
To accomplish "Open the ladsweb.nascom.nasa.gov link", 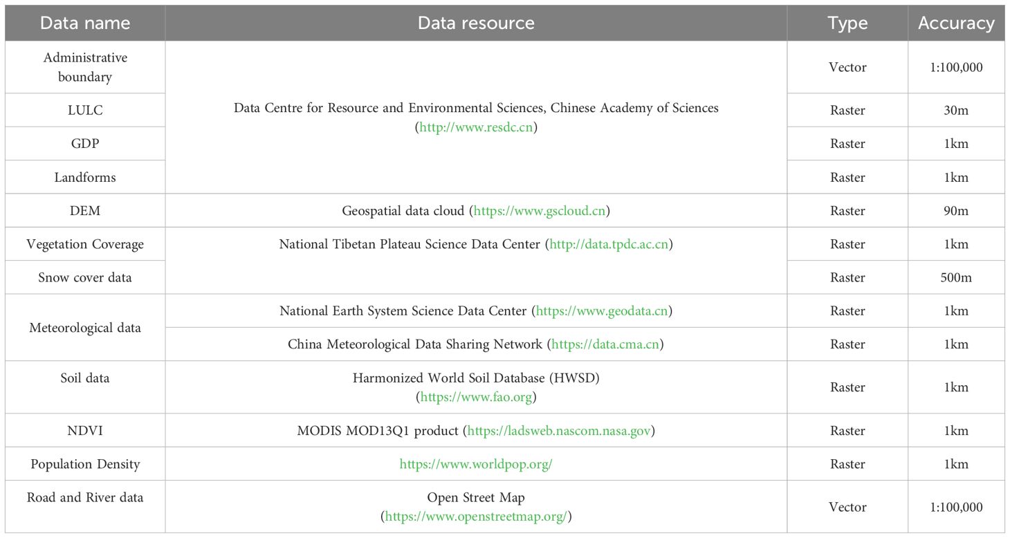I will point(559,431).
